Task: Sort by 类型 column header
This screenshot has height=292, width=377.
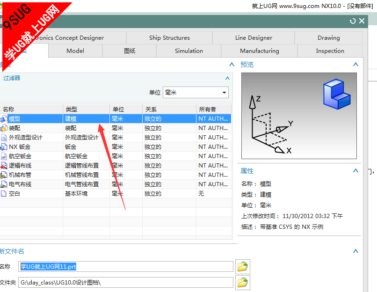Action: point(87,109)
